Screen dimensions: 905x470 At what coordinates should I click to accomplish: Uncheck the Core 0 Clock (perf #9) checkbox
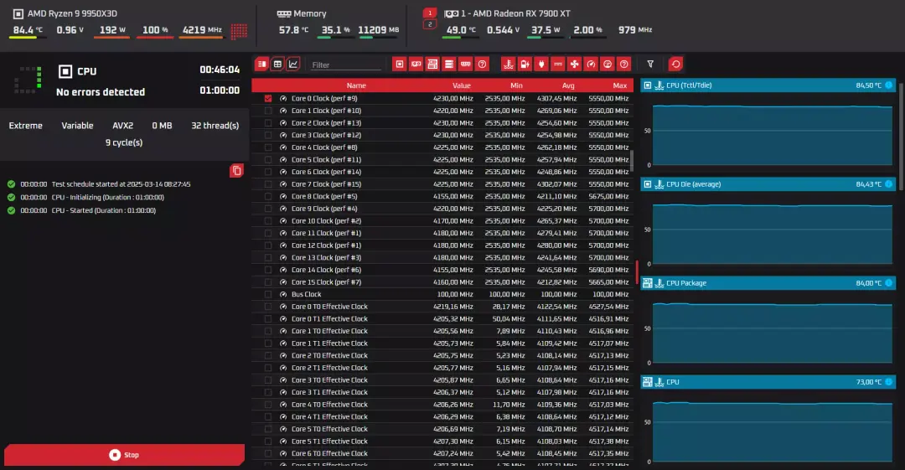click(x=268, y=98)
